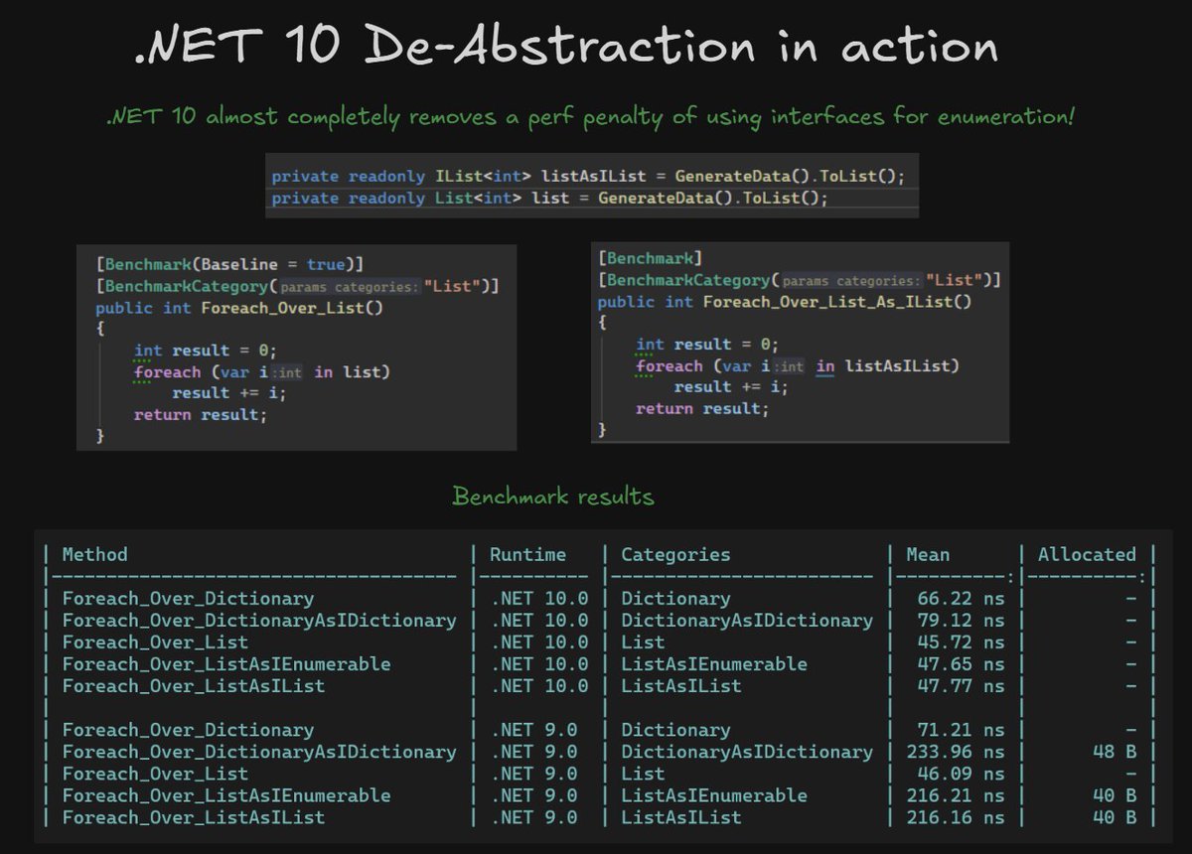Select the "List<int> list" field declaration line
1192x854 pixels.
[549, 198]
